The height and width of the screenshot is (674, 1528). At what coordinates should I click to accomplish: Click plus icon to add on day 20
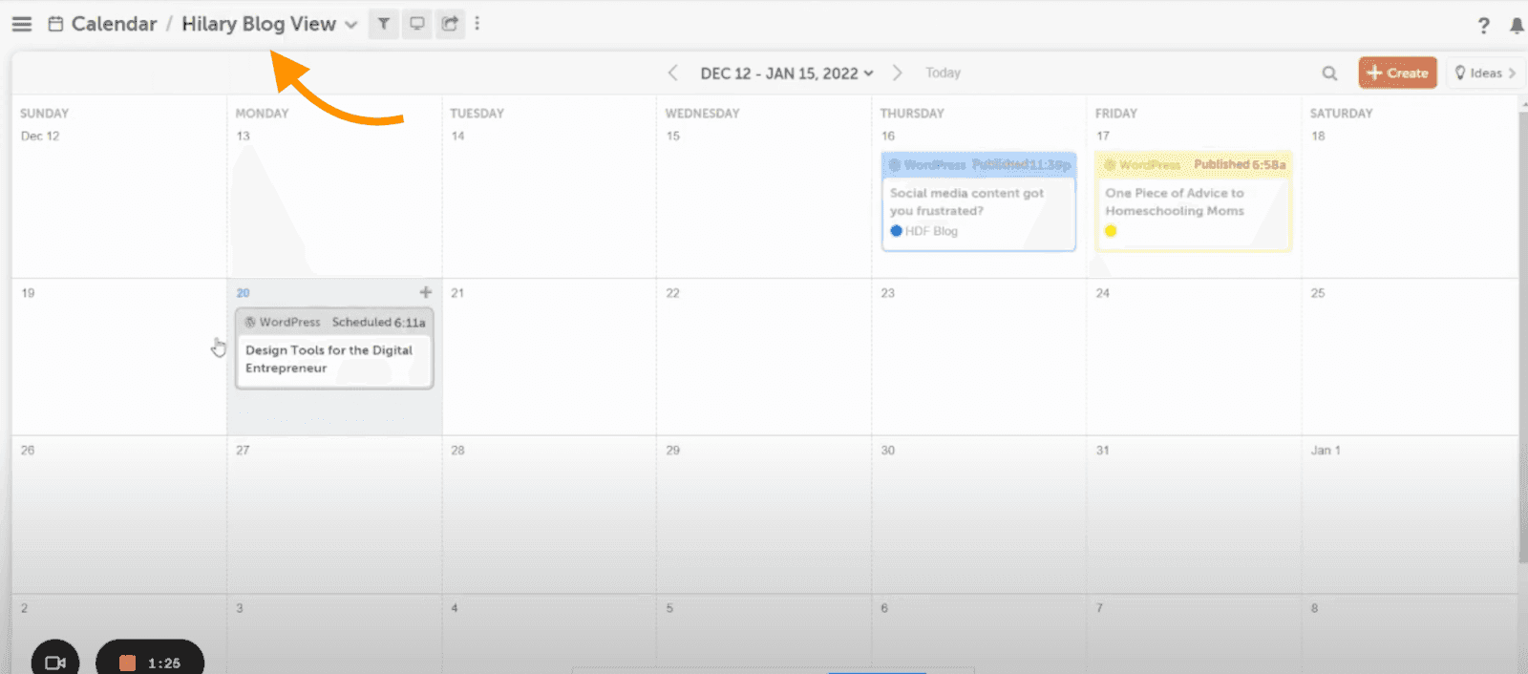tap(426, 292)
